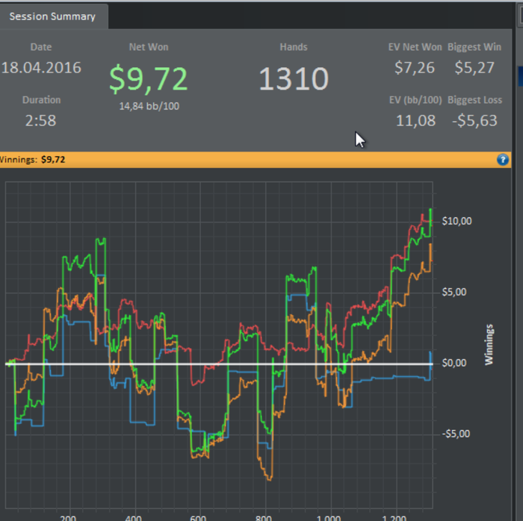The height and width of the screenshot is (521, 523).
Task: Click the Hands count 1310
Action: 294,78
